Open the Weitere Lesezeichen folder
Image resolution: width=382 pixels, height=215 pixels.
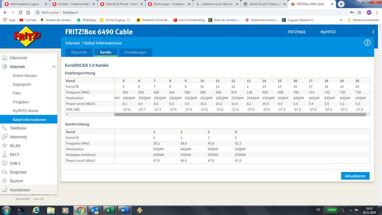click(363, 20)
